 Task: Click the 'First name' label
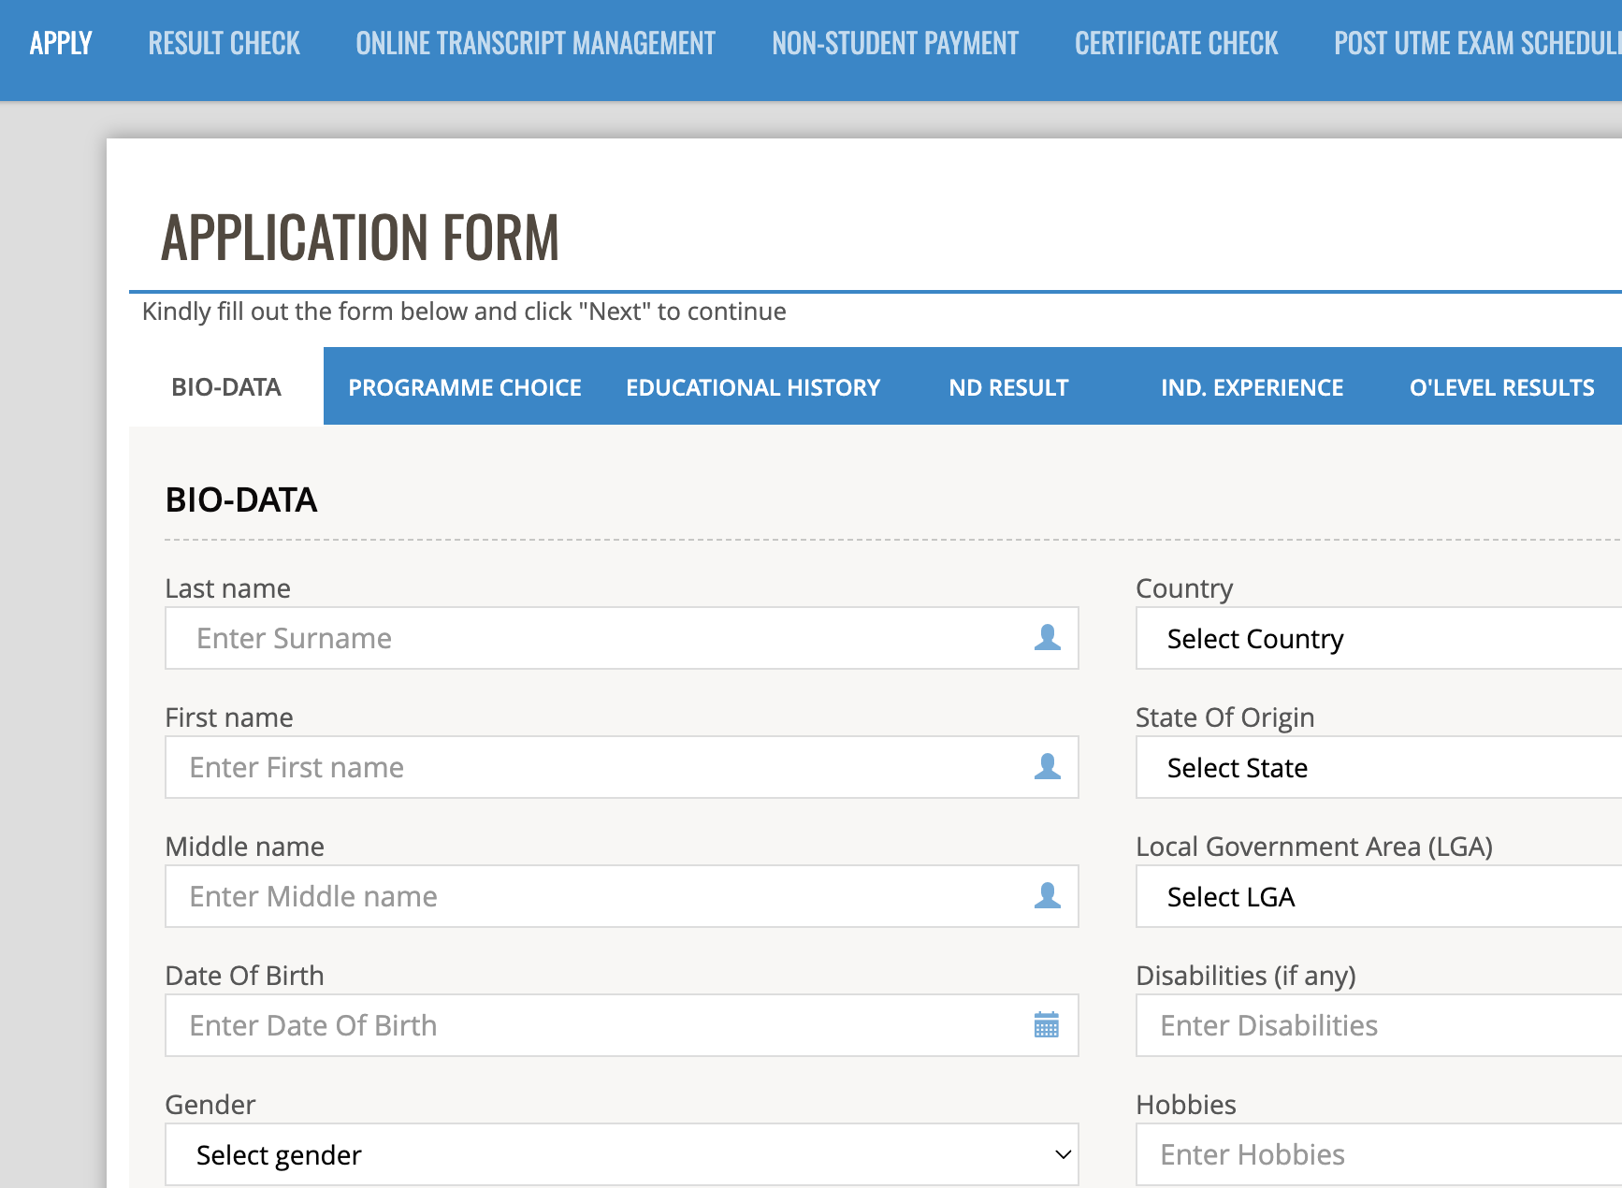(229, 717)
